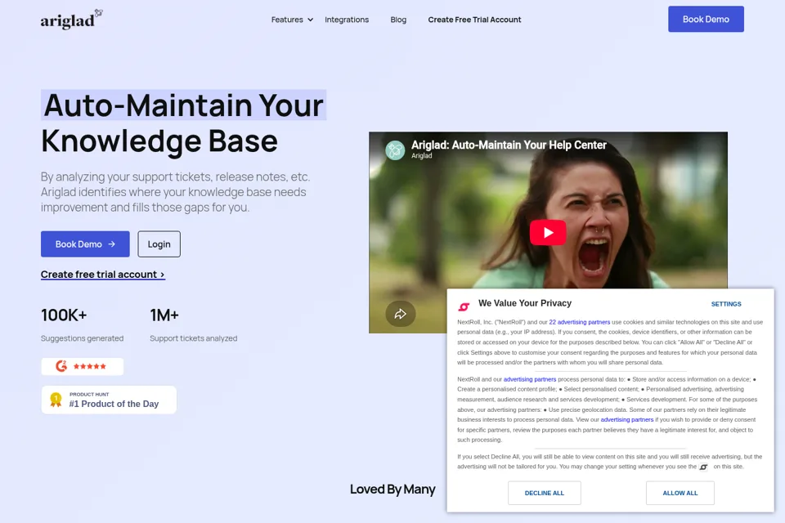Image resolution: width=785 pixels, height=523 pixels.
Task: Click the Login button
Action: tap(159, 244)
